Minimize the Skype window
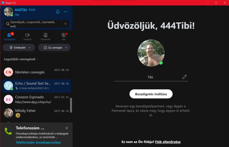Screen dimensions: 229x147 [x=208, y=3]
